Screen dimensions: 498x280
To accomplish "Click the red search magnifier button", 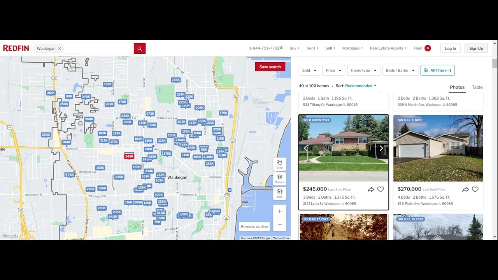I will (x=140, y=49).
